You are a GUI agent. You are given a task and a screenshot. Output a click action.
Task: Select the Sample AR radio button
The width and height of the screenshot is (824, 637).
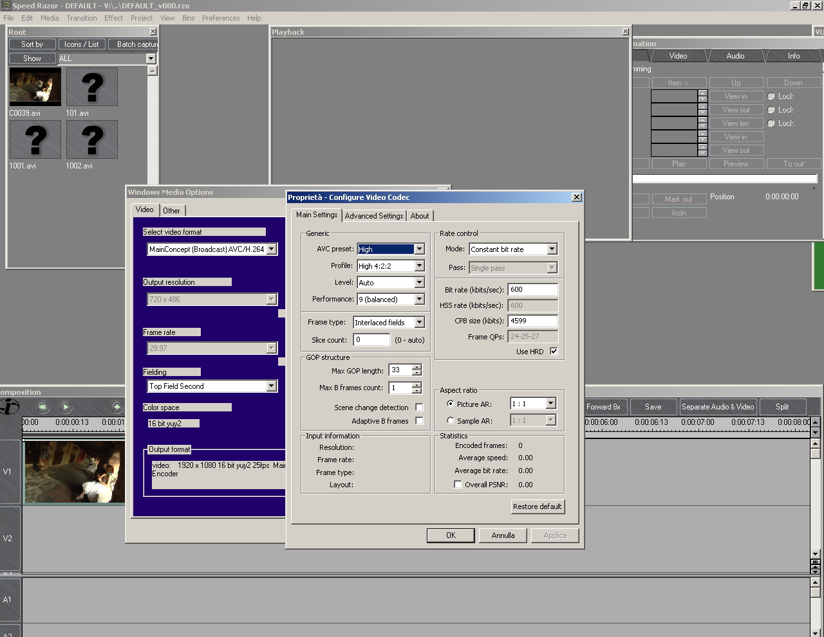click(451, 421)
